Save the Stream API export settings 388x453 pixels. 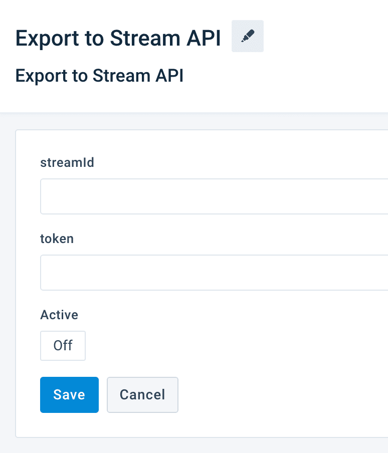[x=69, y=395]
